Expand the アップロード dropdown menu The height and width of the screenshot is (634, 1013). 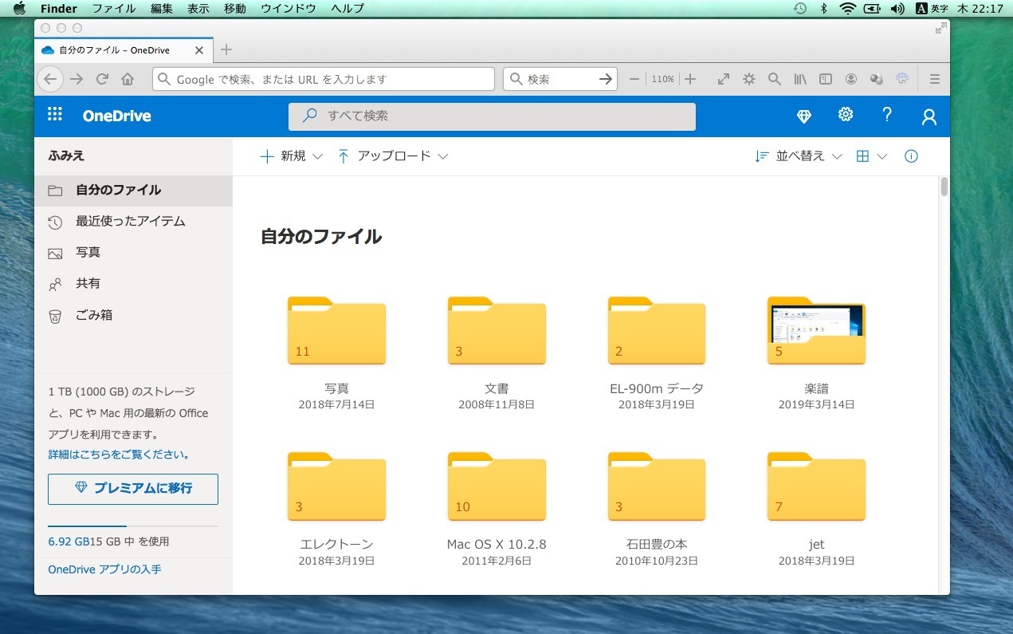(x=393, y=156)
